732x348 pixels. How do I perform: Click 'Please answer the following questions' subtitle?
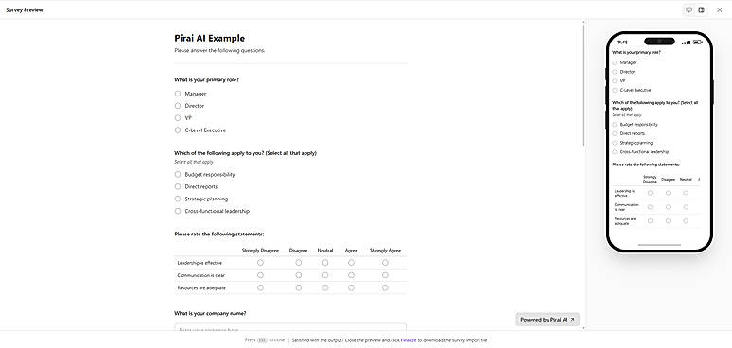pos(219,50)
